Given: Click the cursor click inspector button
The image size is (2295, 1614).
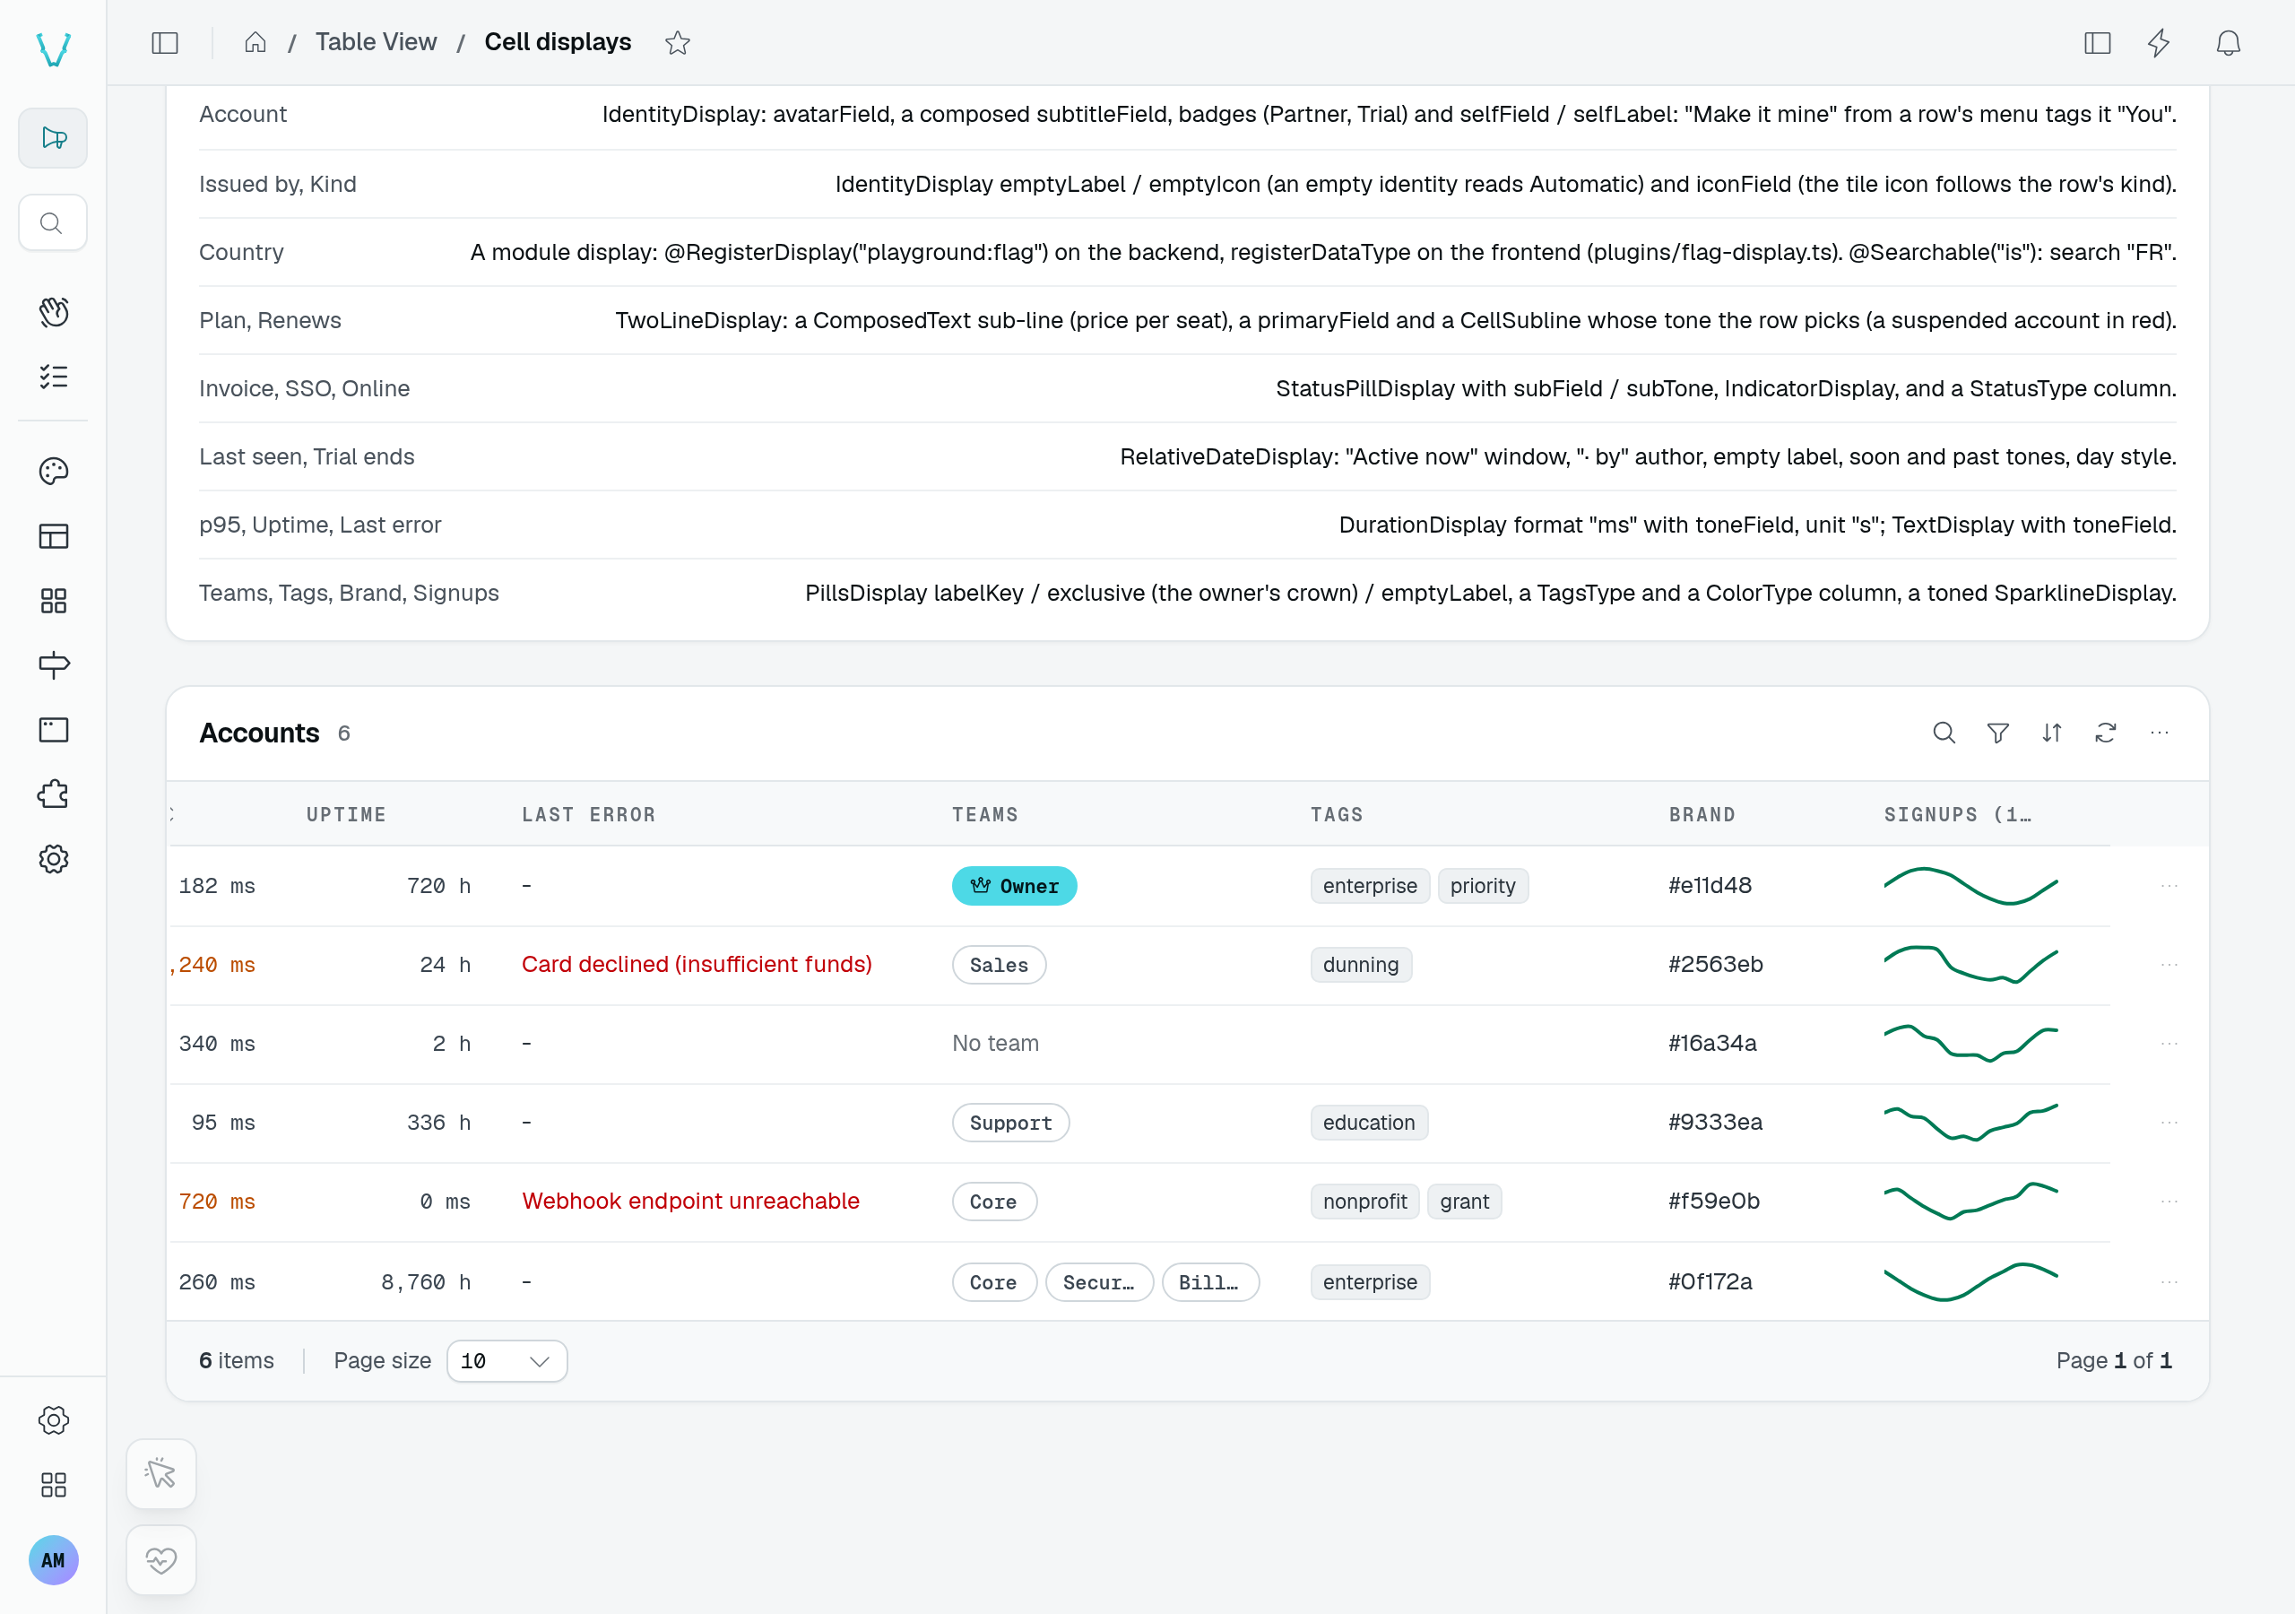Looking at the screenshot, I should click(x=161, y=1474).
